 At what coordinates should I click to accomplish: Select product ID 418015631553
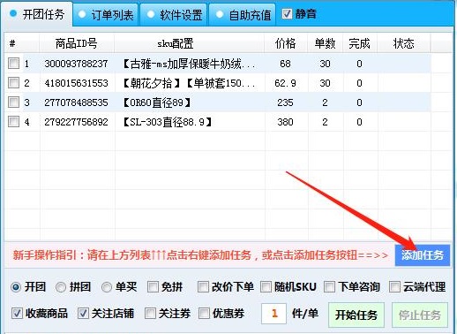point(76,83)
